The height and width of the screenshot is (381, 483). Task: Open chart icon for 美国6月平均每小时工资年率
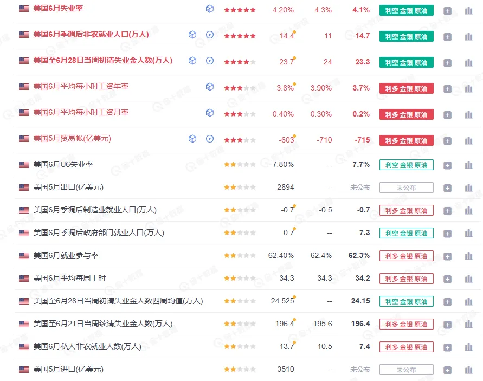tap(468, 89)
